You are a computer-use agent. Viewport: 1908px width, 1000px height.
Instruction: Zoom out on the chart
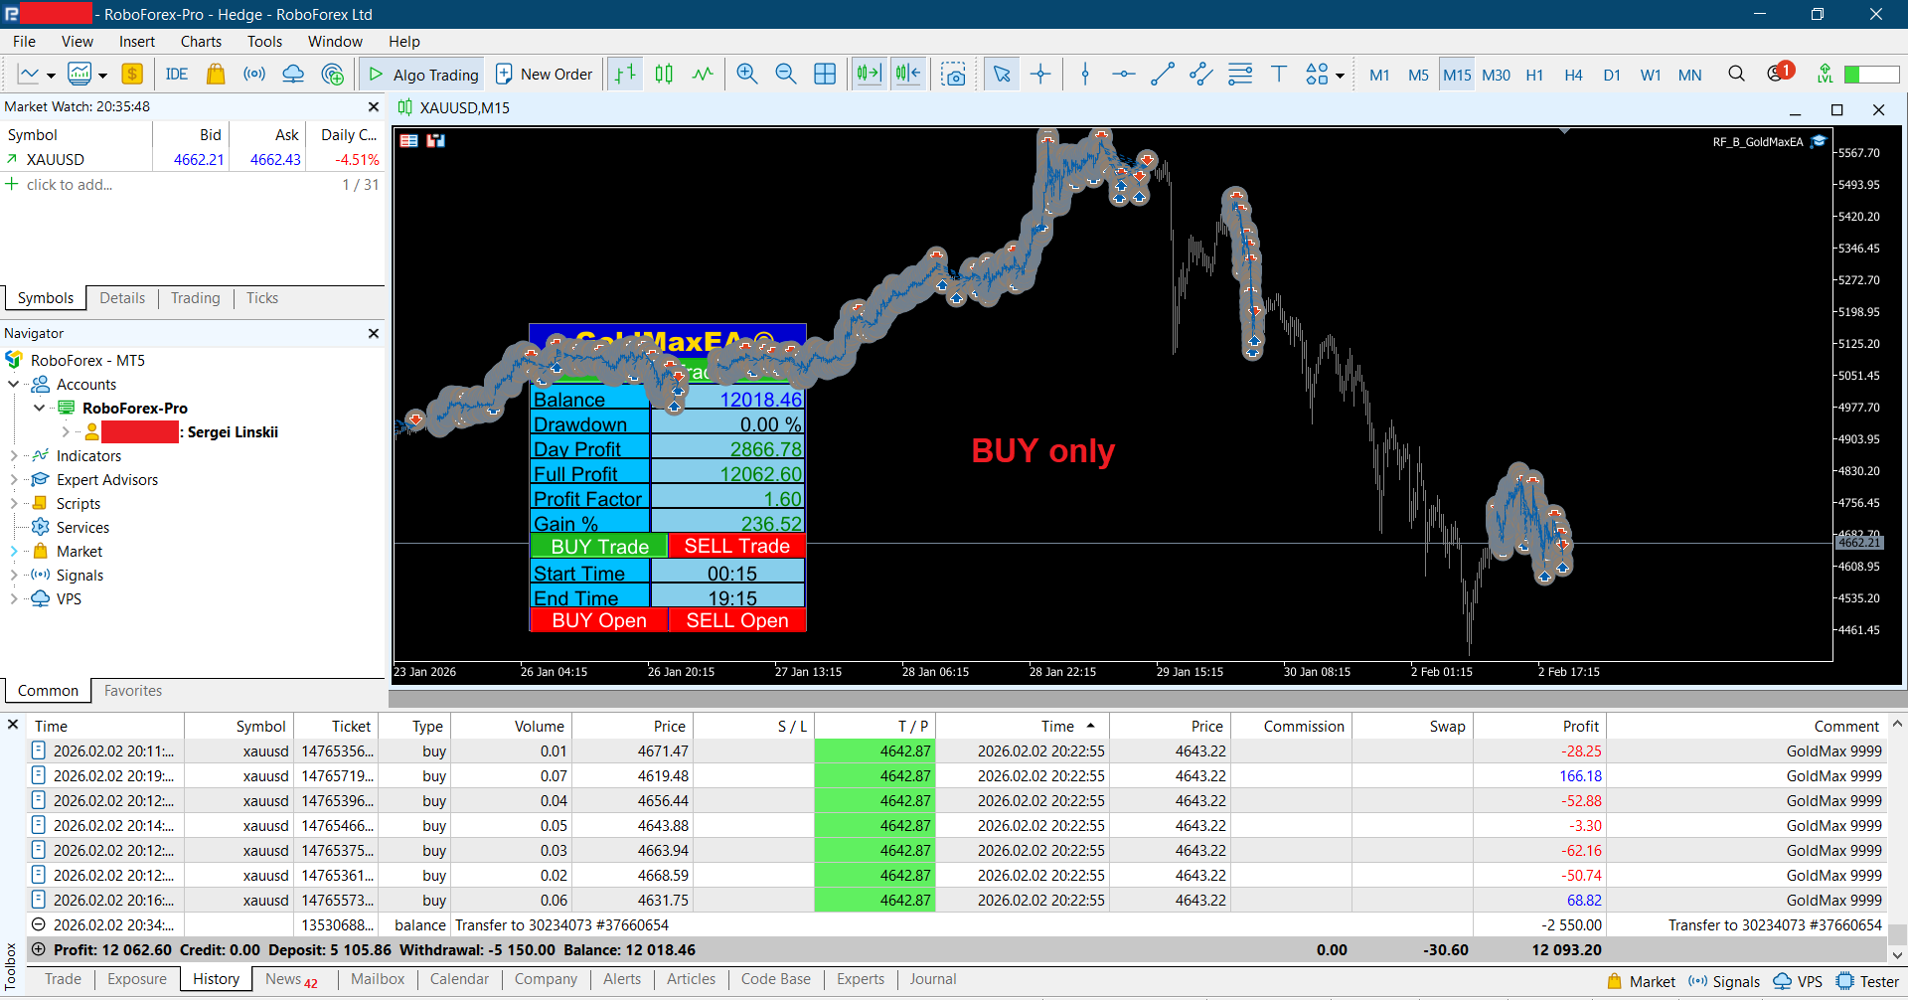tap(786, 75)
